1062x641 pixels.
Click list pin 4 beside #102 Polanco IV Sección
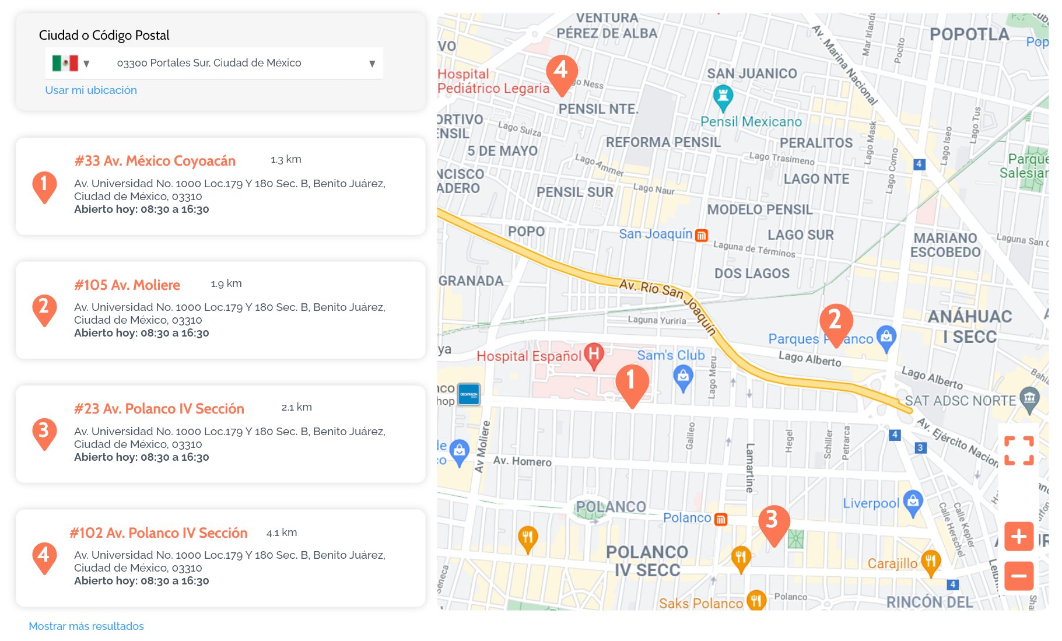(44, 559)
